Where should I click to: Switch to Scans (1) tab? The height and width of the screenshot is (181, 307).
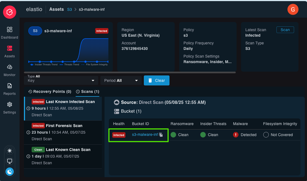pos(87,91)
